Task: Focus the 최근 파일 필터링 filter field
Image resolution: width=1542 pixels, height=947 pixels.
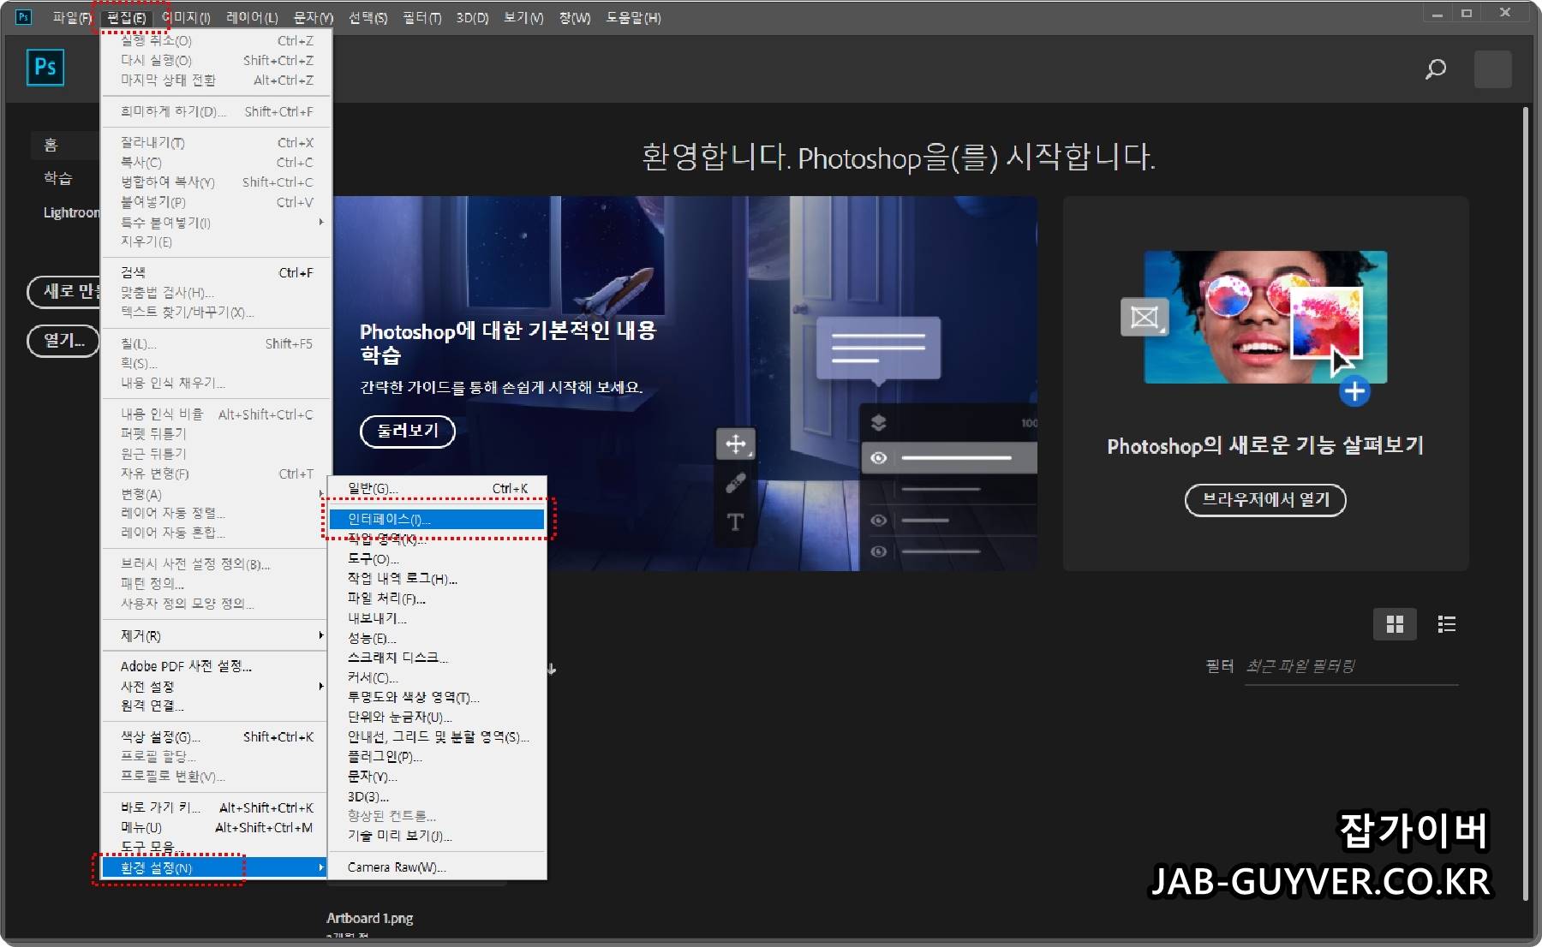Action: coord(1351,666)
